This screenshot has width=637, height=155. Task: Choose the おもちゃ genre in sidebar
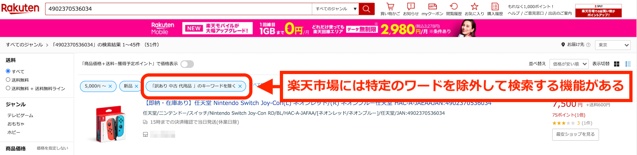(16, 124)
